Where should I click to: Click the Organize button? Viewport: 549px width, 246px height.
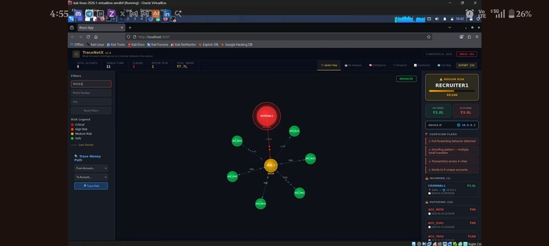(x=406, y=79)
